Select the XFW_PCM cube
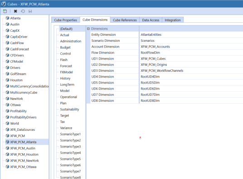The height and width of the screenshot is (179, 243). 18,136
